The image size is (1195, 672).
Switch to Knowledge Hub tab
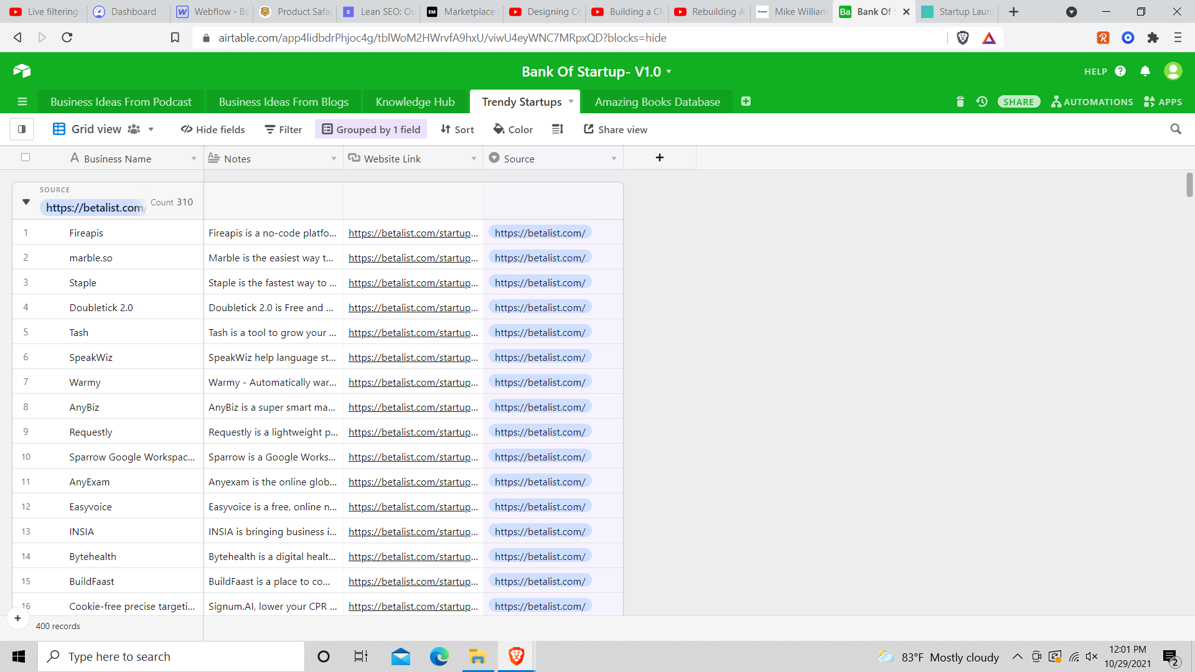pos(415,101)
